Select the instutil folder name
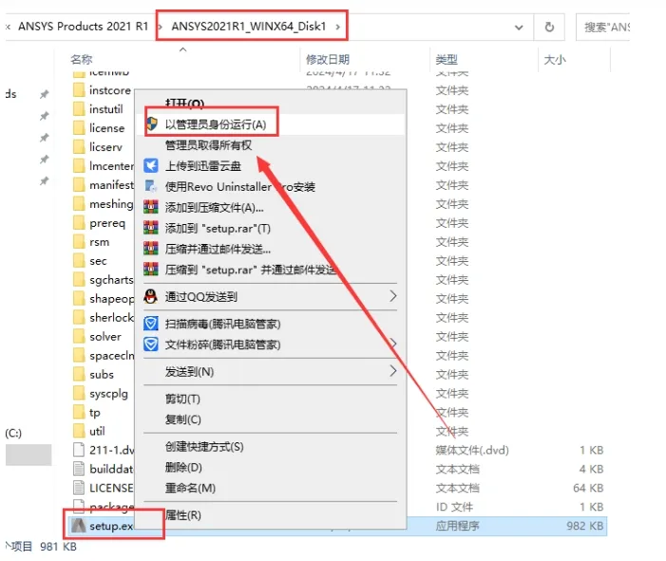This screenshot has width=666, height=561. 106,109
